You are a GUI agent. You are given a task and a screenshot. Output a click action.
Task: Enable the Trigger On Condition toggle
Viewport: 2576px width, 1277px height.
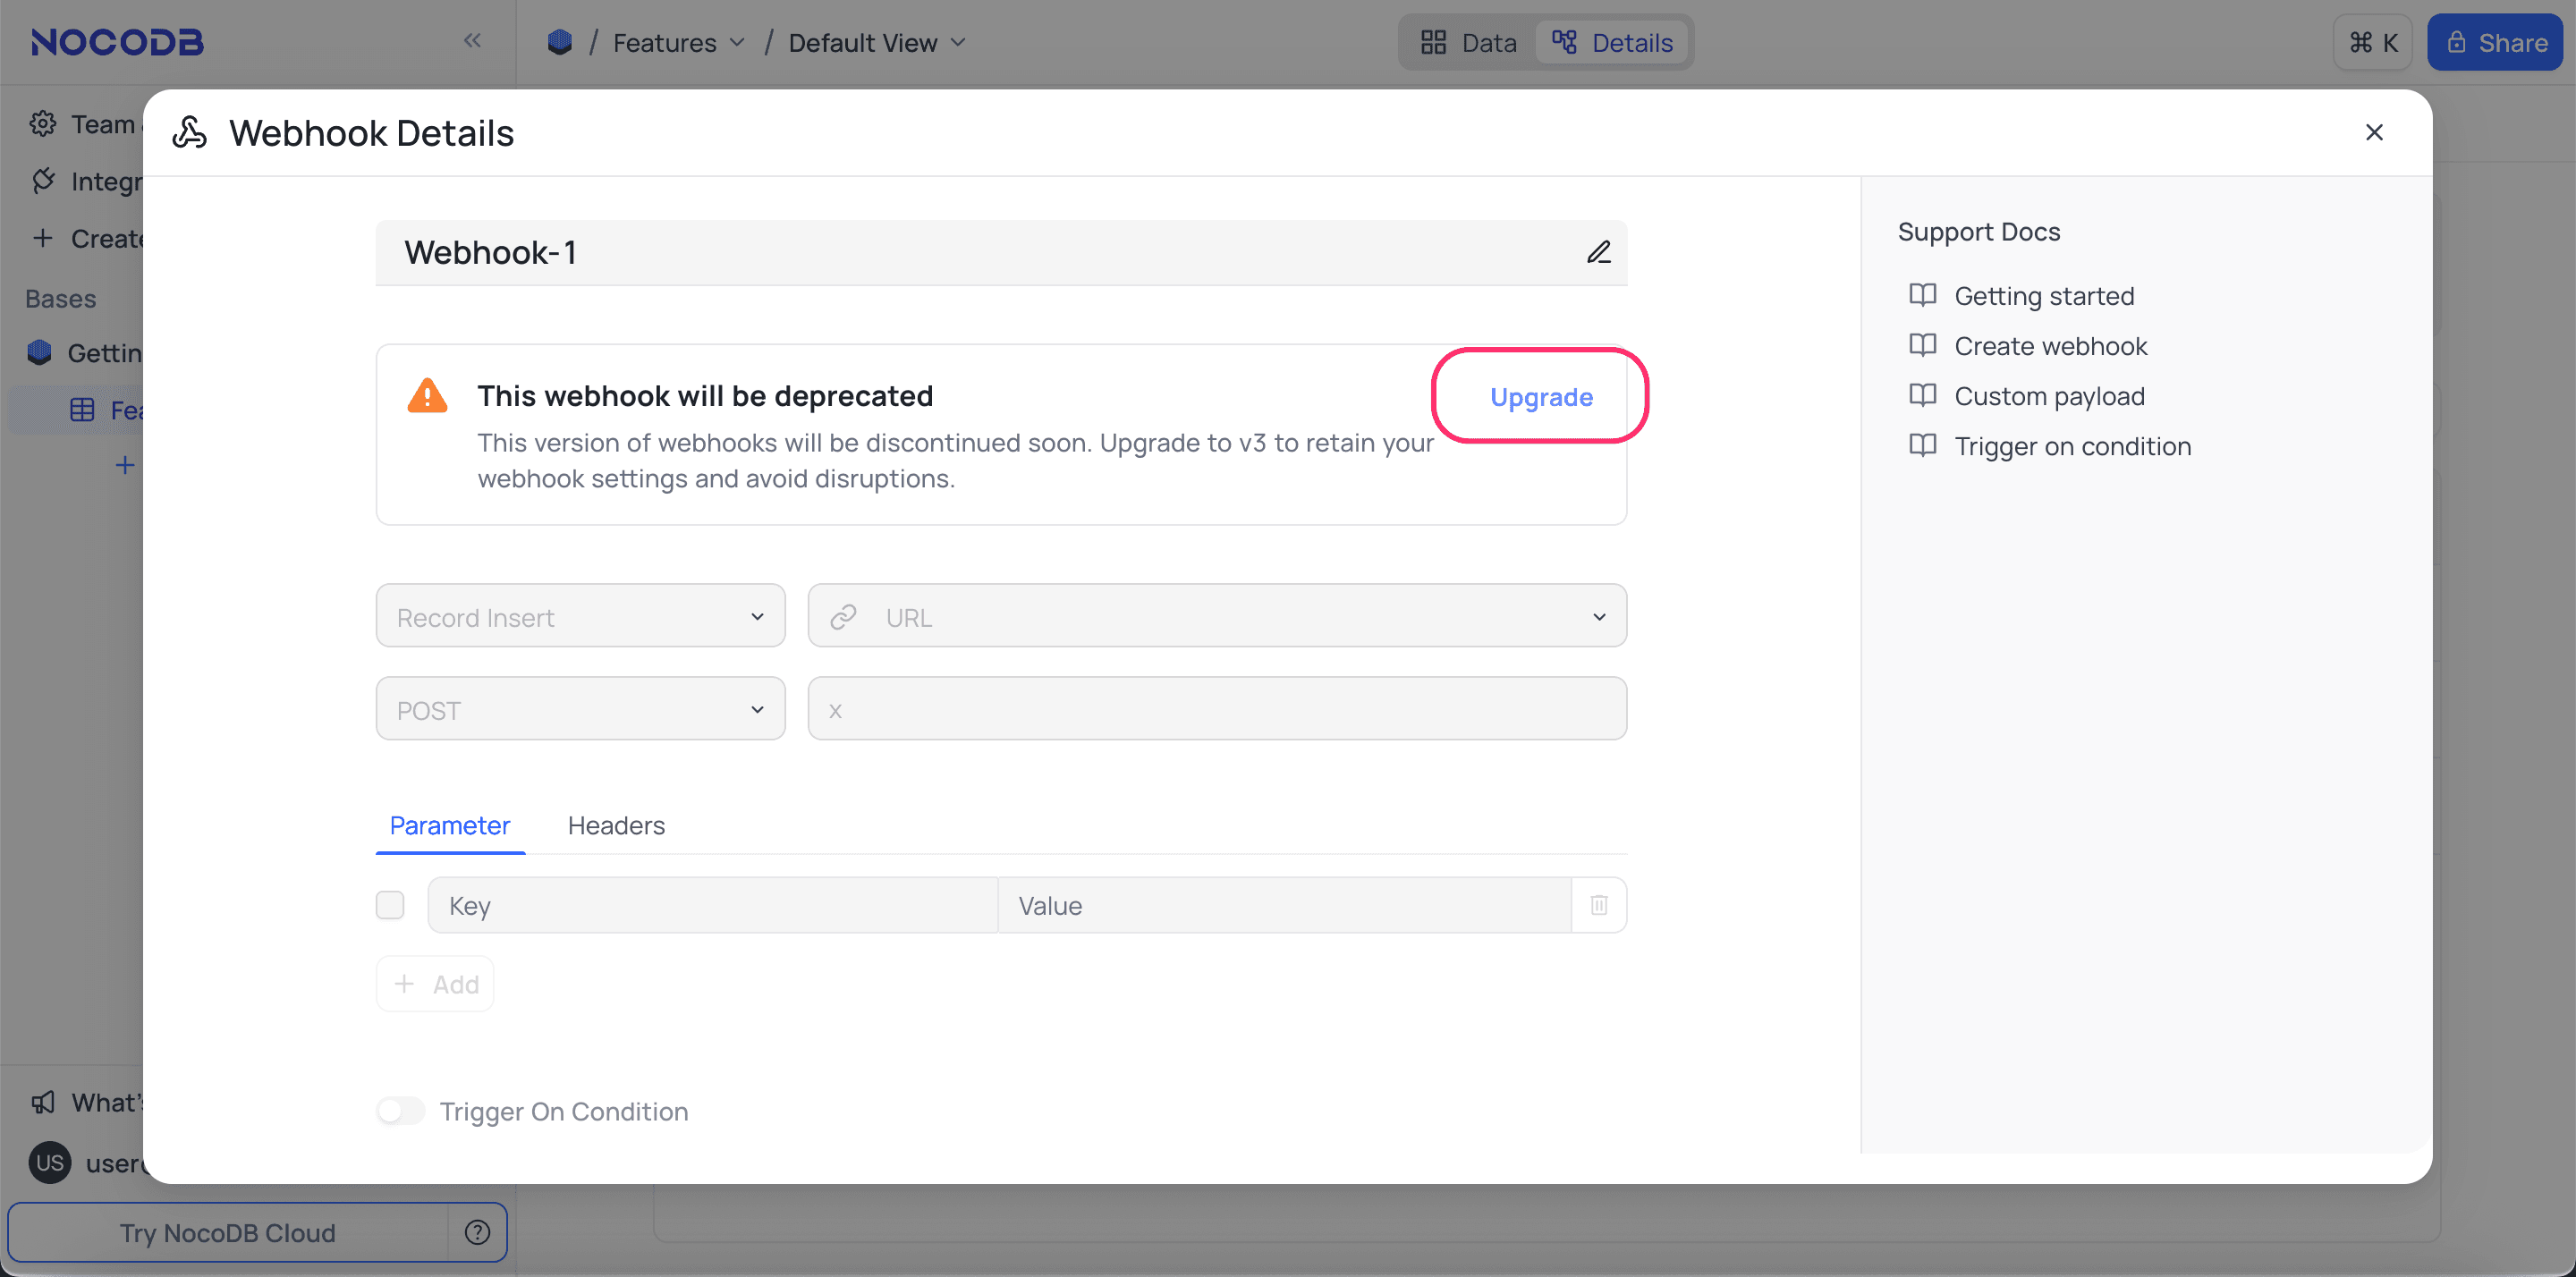[400, 1110]
